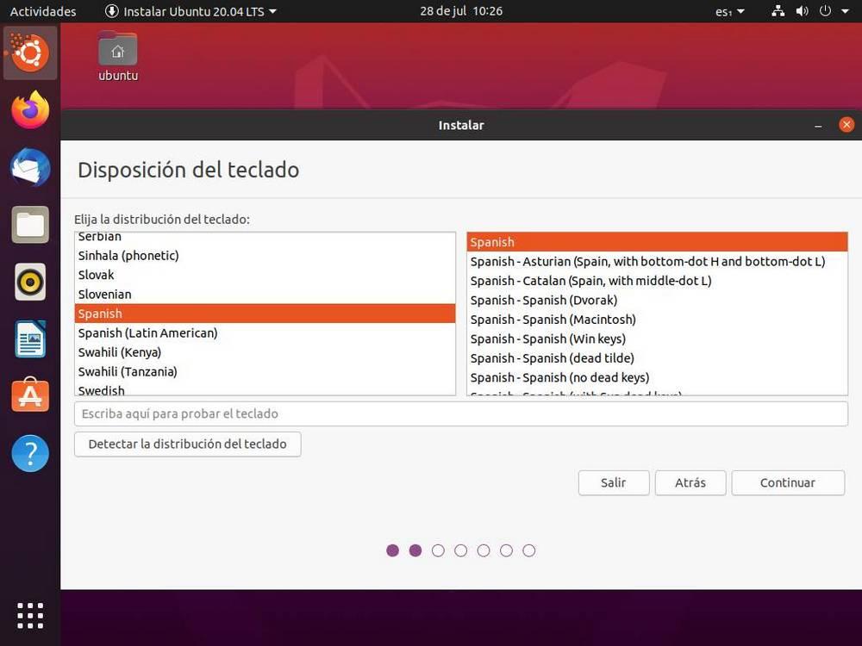Open Thunderbird mail client

[x=29, y=167]
